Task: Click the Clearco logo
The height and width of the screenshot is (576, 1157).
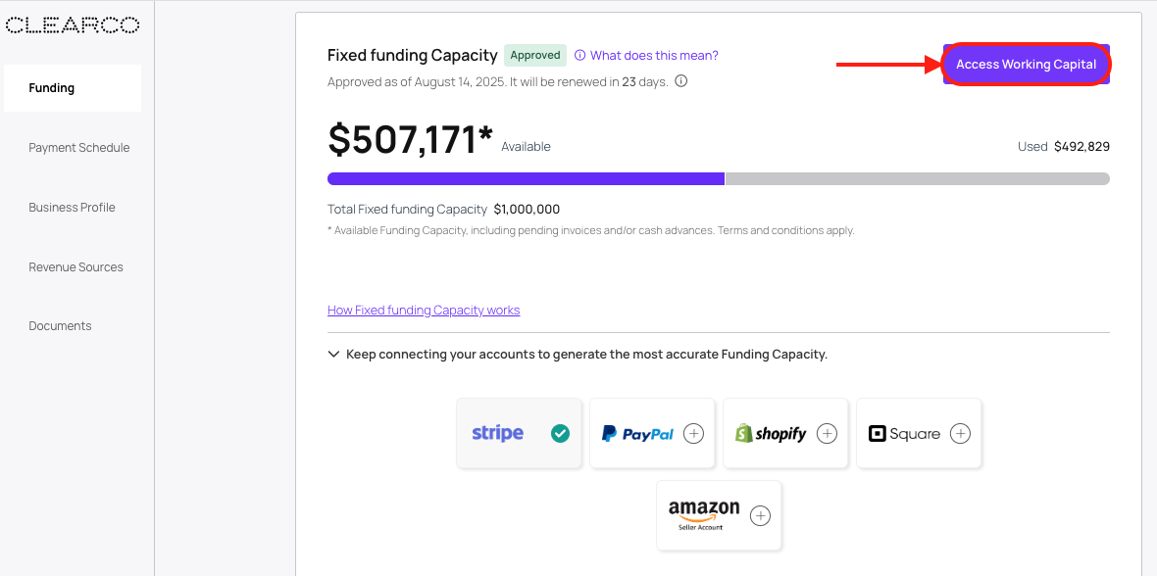Action: point(72,26)
